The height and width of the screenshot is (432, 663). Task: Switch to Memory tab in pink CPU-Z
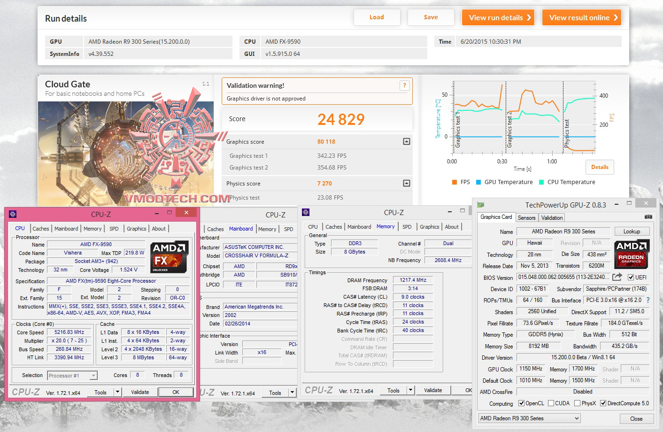click(93, 229)
